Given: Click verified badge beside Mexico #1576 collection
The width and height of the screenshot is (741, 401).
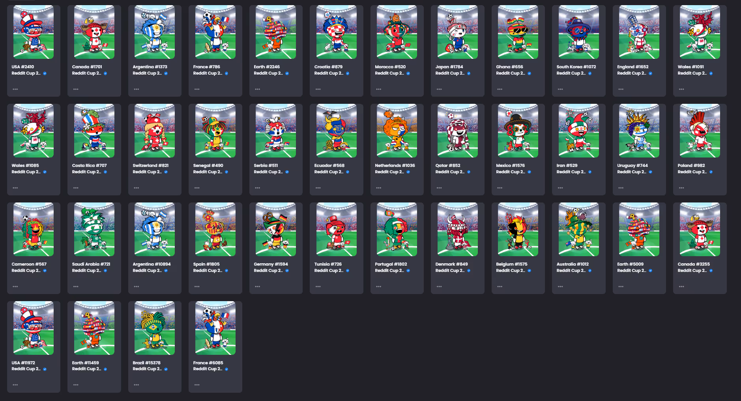Looking at the screenshot, I should [529, 172].
